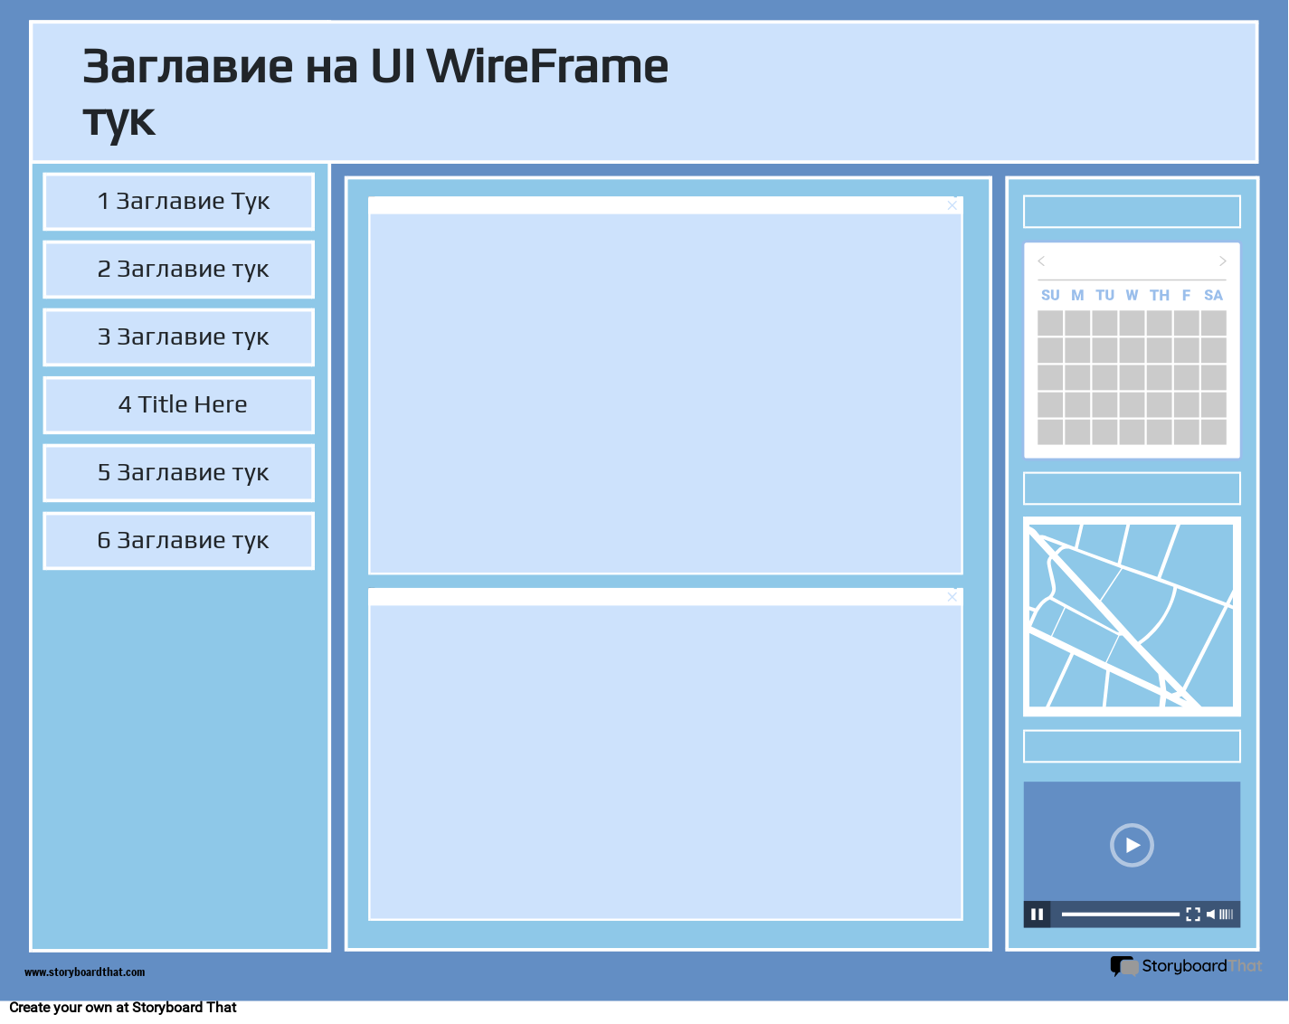Go to previous month in the calendar

pos(1041,261)
